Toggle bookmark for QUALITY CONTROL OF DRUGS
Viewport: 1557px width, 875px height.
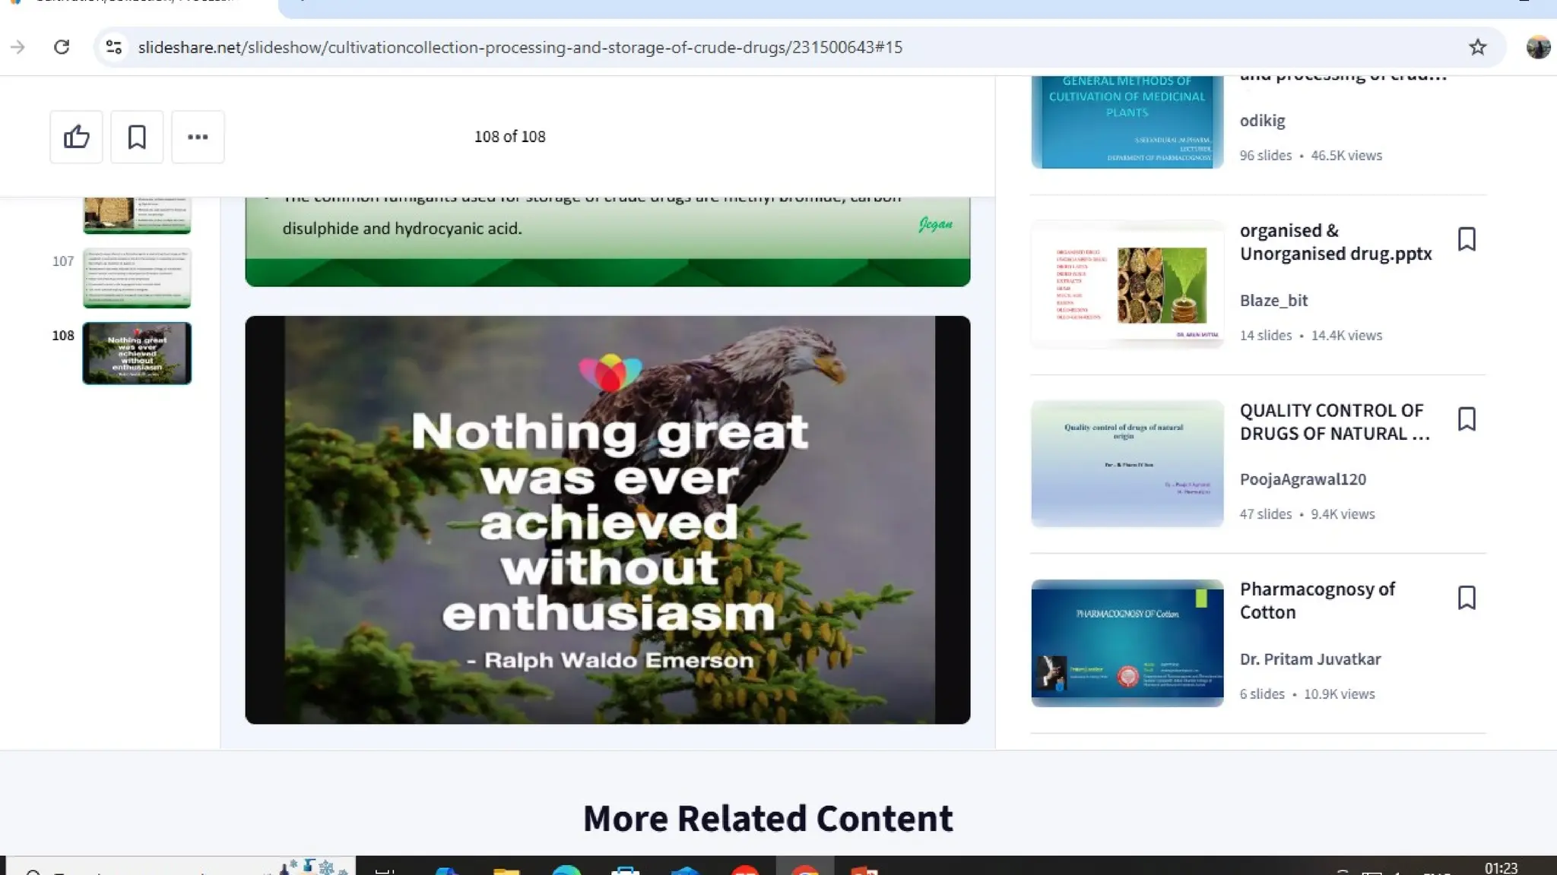[x=1467, y=419]
